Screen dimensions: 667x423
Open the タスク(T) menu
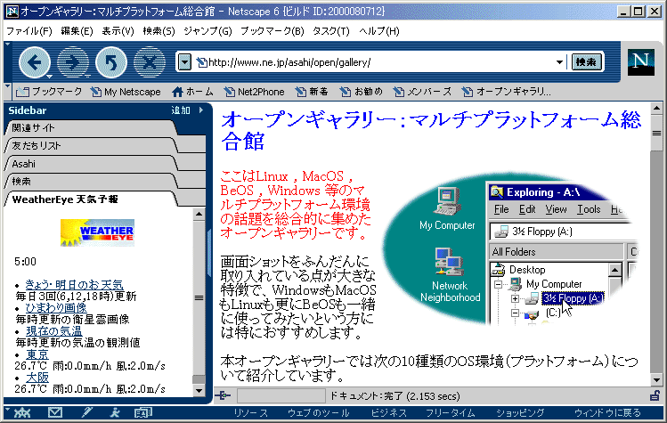(331, 31)
